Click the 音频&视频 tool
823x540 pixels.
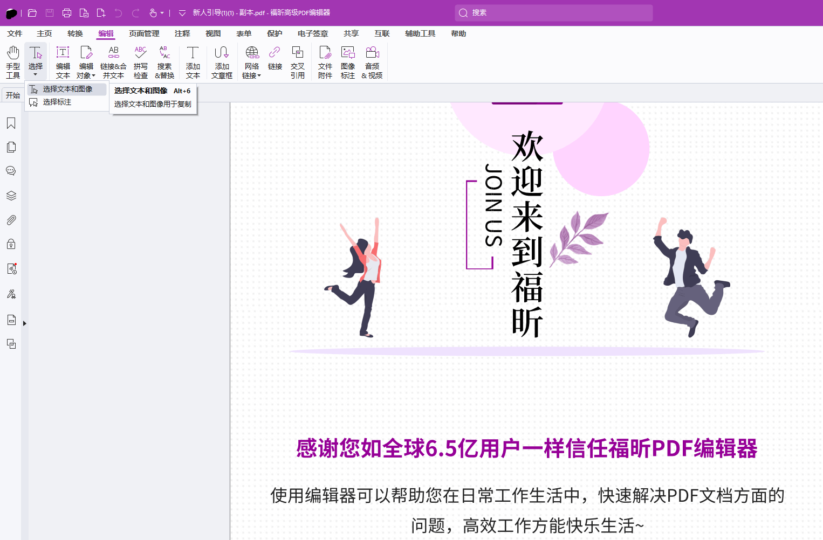pos(372,62)
